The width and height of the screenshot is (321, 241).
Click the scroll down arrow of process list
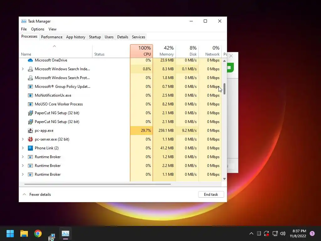coord(224,179)
